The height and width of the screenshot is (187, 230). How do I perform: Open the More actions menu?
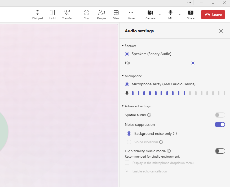tap(131, 15)
